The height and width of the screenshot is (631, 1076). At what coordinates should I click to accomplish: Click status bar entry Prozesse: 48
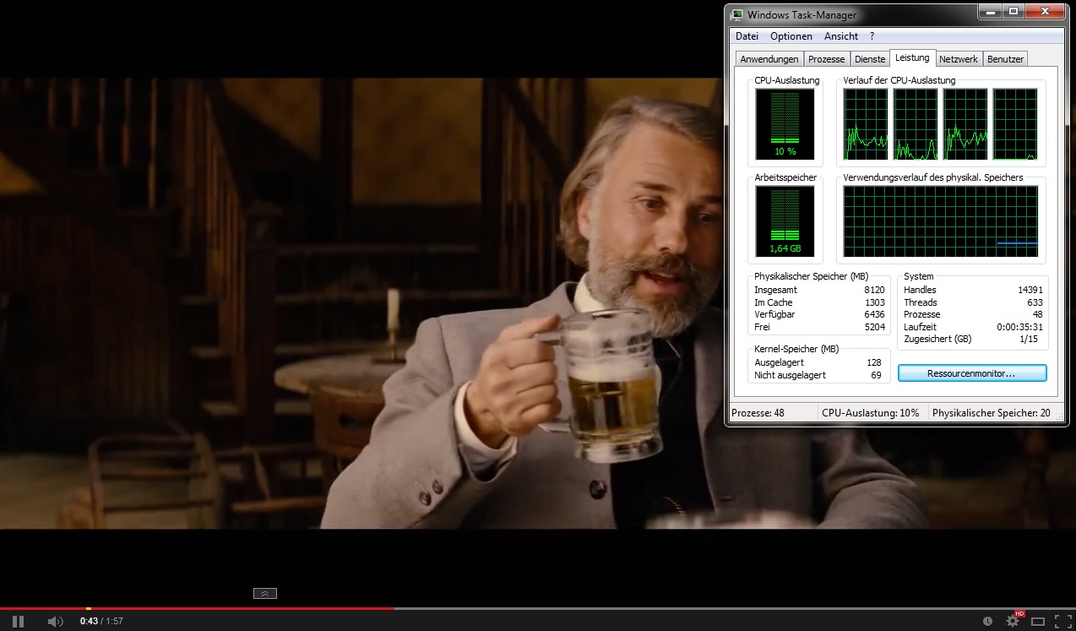[758, 413]
